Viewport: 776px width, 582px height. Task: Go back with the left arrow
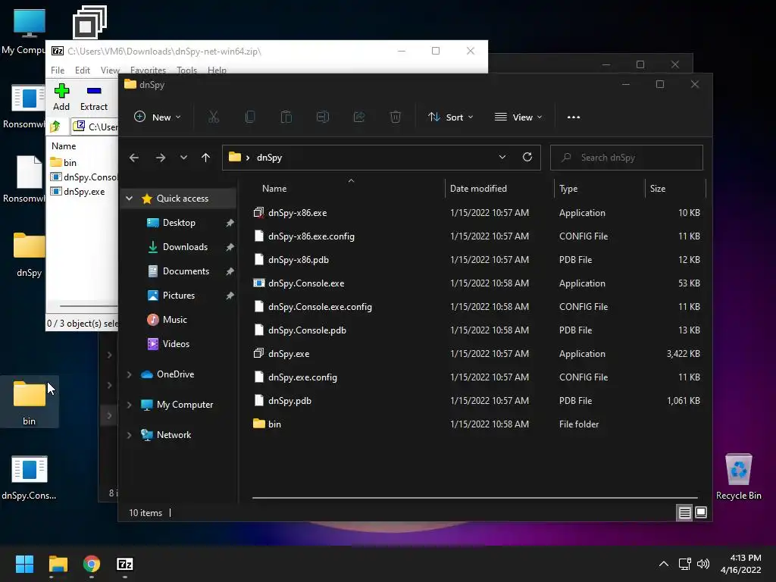click(x=134, y=158)
